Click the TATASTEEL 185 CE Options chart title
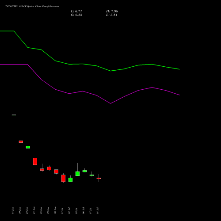This screenshot has height=221, width=221. point(32,7)
